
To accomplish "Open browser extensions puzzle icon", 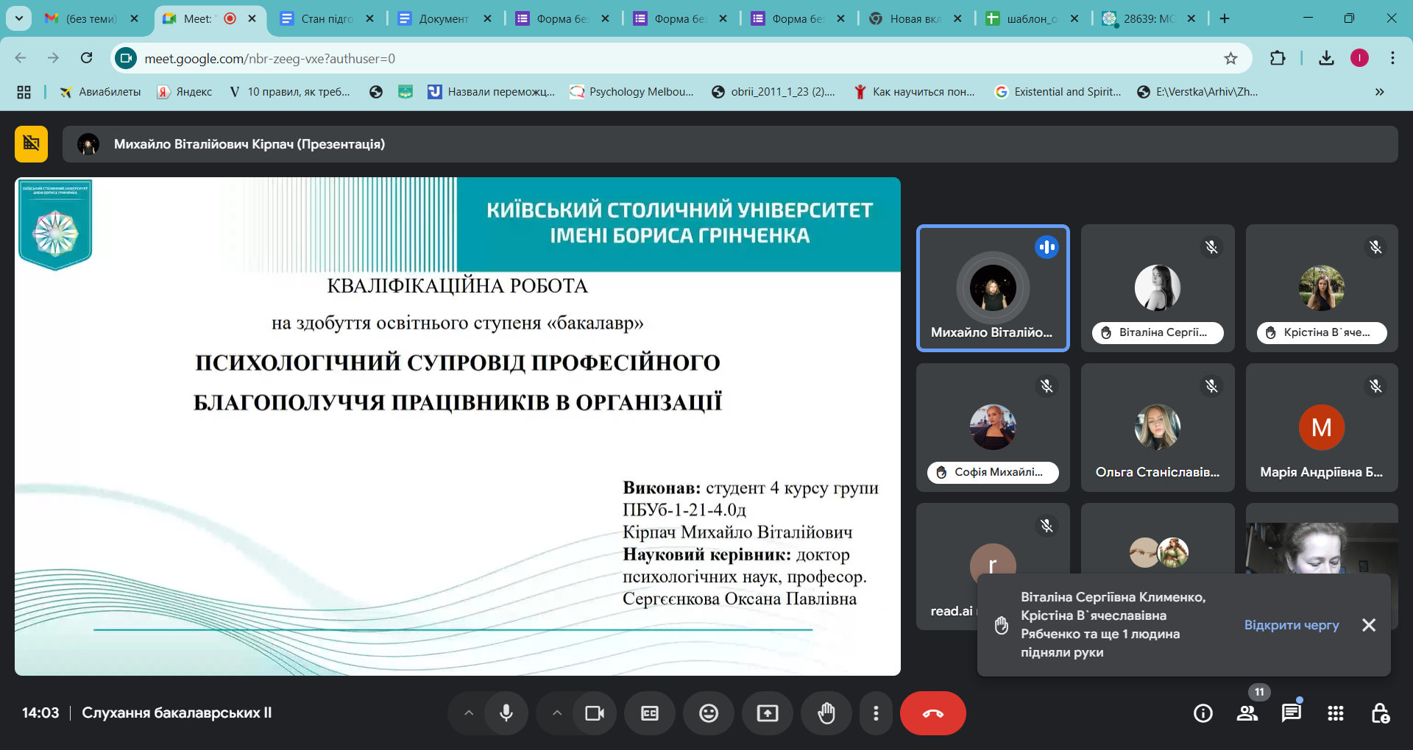I will pyautogui.click(x=1278, y=58).
